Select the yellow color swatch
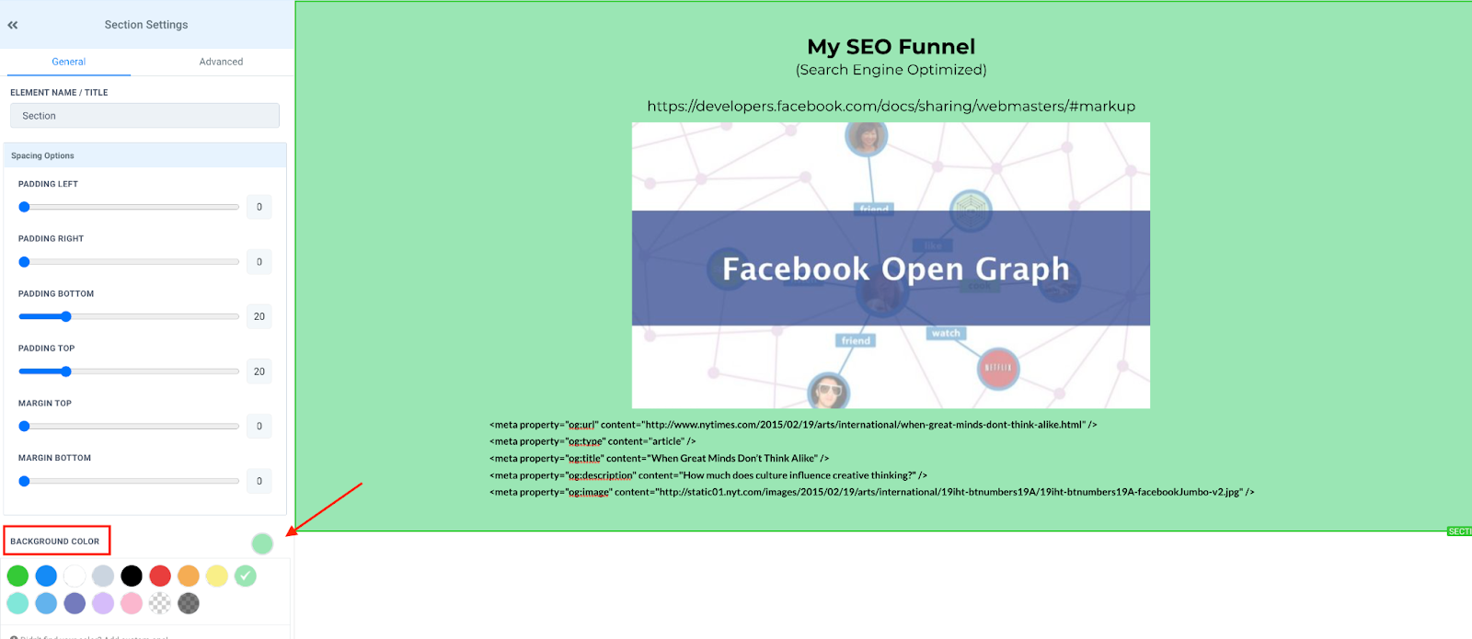Screen dimensions: 1472x639 tap(217, 576)
